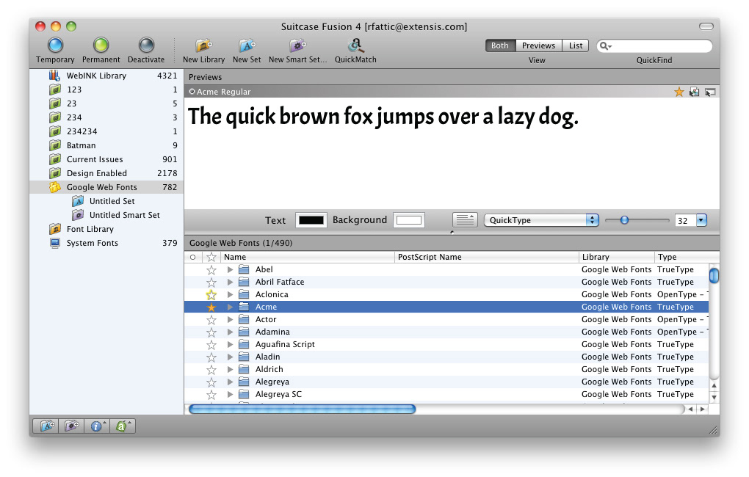Screen dimensions: 749x477
Task: Click the QuickFind magnifier icon
Action: [x=605, y=45]
